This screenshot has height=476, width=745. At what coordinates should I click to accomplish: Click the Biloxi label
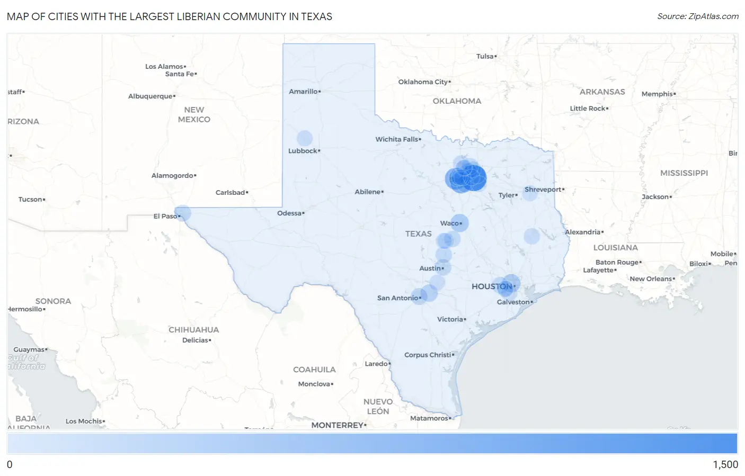coord(699,264)
